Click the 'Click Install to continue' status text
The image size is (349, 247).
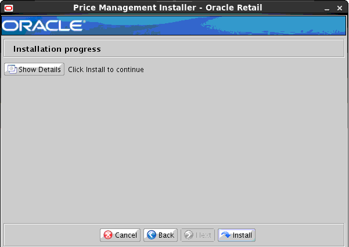point(106,70)
